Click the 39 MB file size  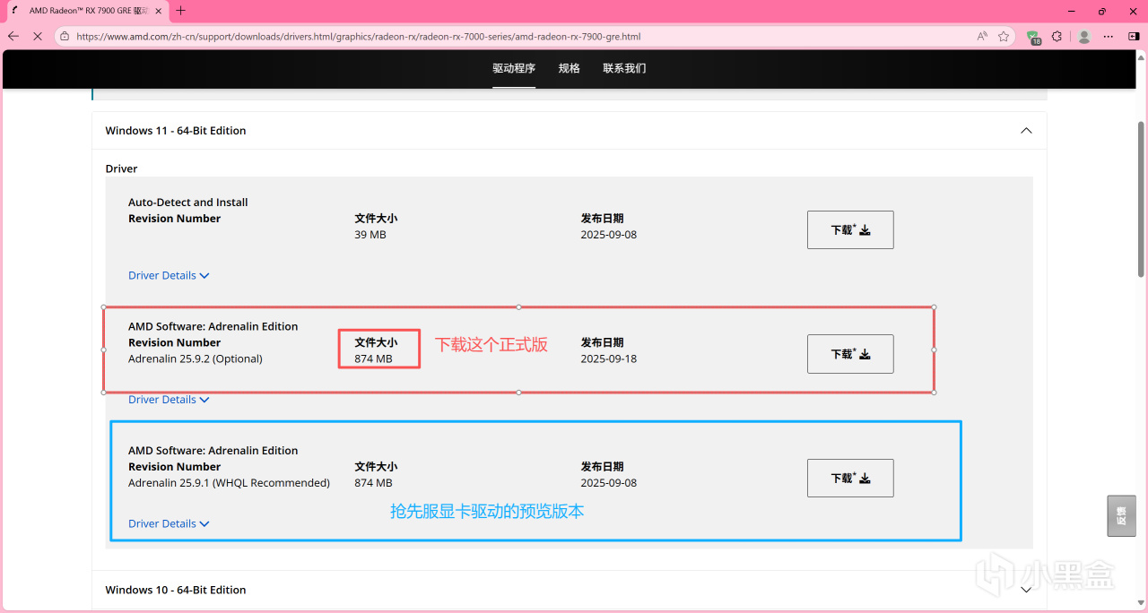pos(370,235)
